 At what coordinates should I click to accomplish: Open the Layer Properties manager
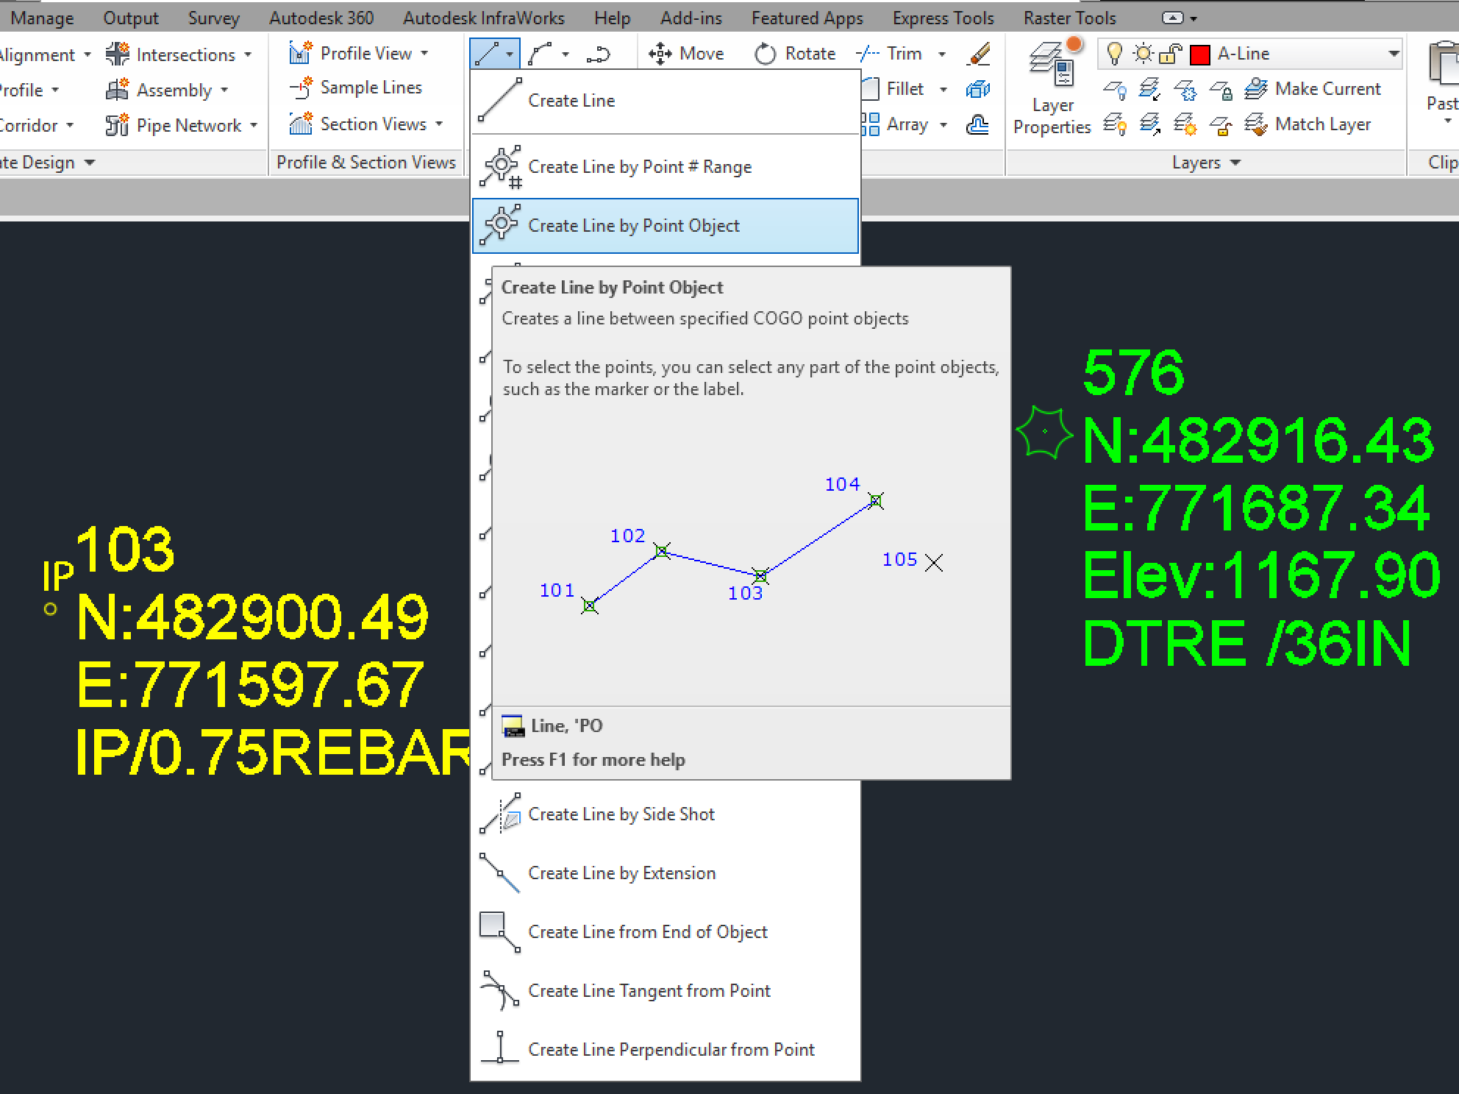pyautogui.click(x=1052, y=81)
